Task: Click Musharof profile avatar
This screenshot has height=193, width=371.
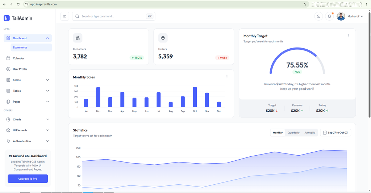Action: pos(341,16)
